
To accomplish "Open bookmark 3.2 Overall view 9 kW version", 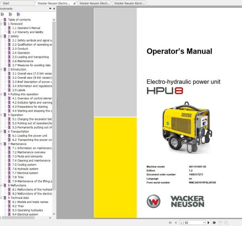I will [32, 78].
